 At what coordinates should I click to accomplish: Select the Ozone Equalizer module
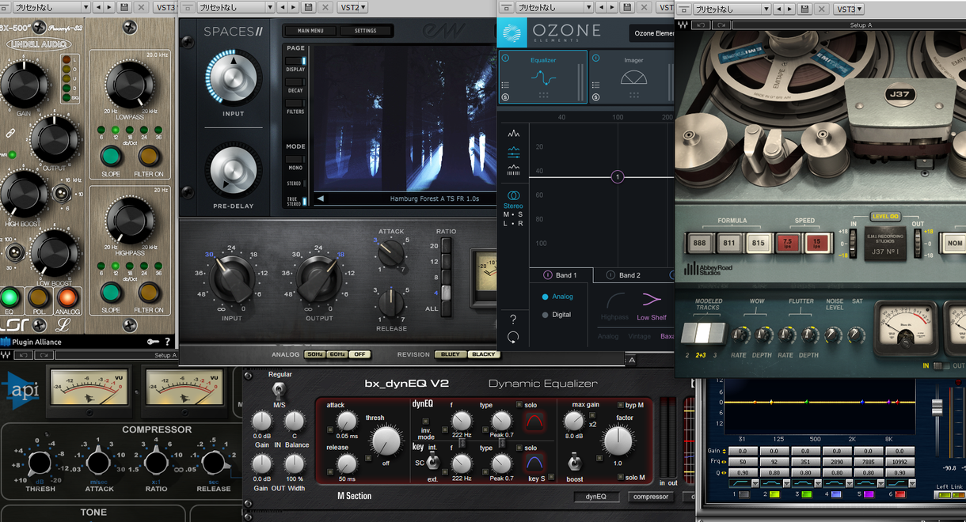click(542, 78)
